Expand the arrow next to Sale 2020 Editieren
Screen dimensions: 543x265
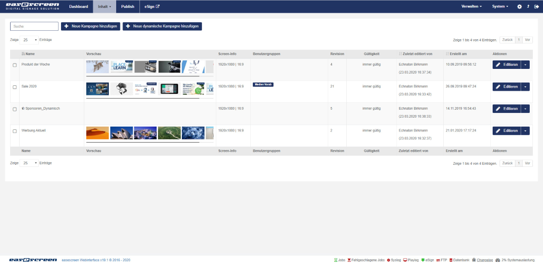525,86
